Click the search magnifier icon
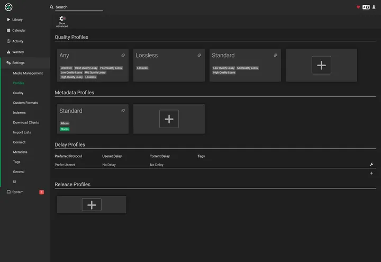Screen dimensions: 381x262 51,7
